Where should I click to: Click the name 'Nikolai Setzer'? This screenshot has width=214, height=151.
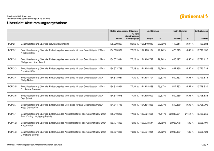pos(28,53)
